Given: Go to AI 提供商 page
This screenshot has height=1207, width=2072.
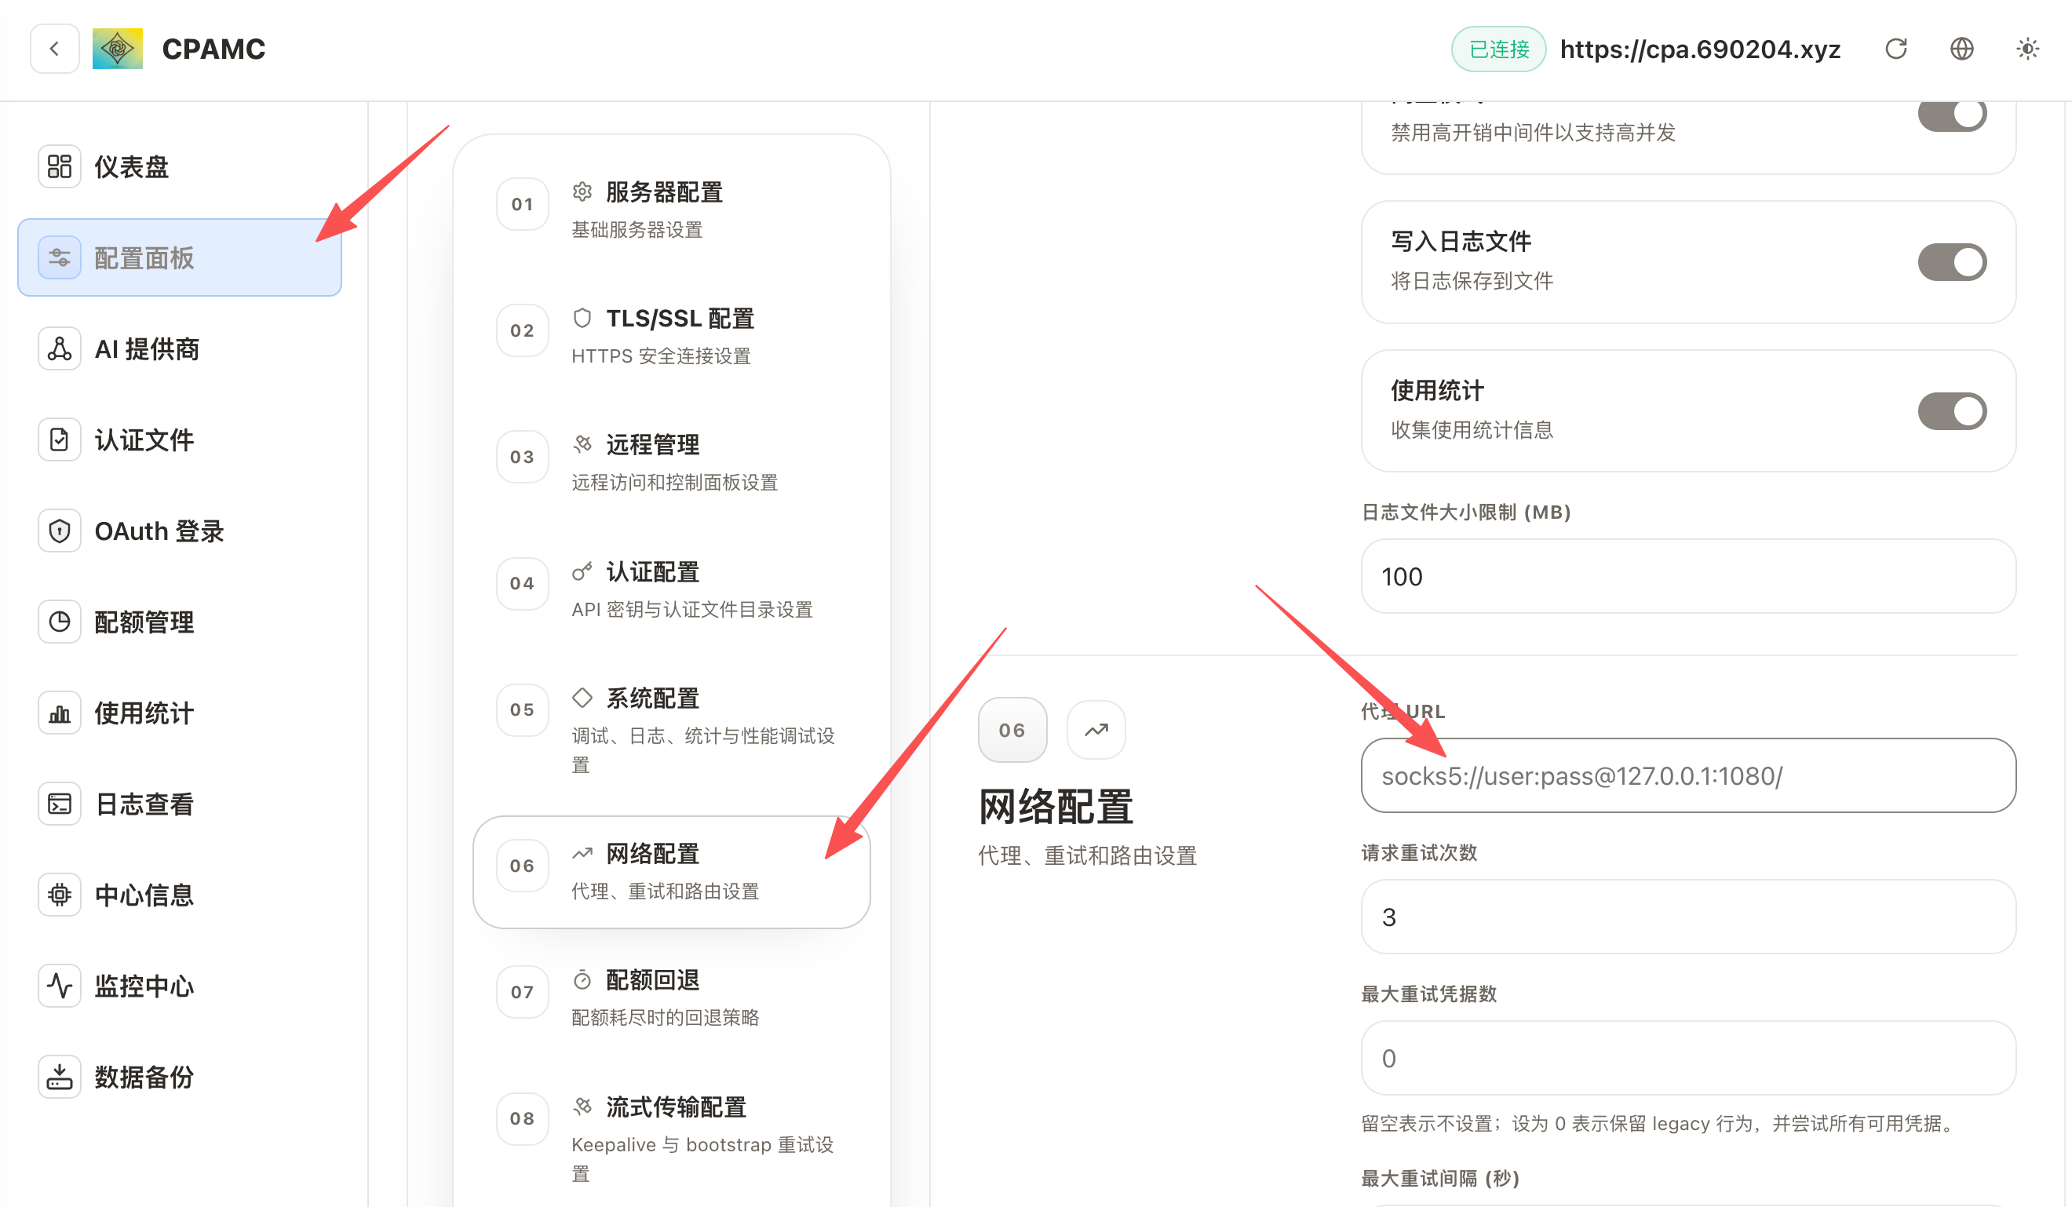Looking at the screenshot, I should [179, 348].
